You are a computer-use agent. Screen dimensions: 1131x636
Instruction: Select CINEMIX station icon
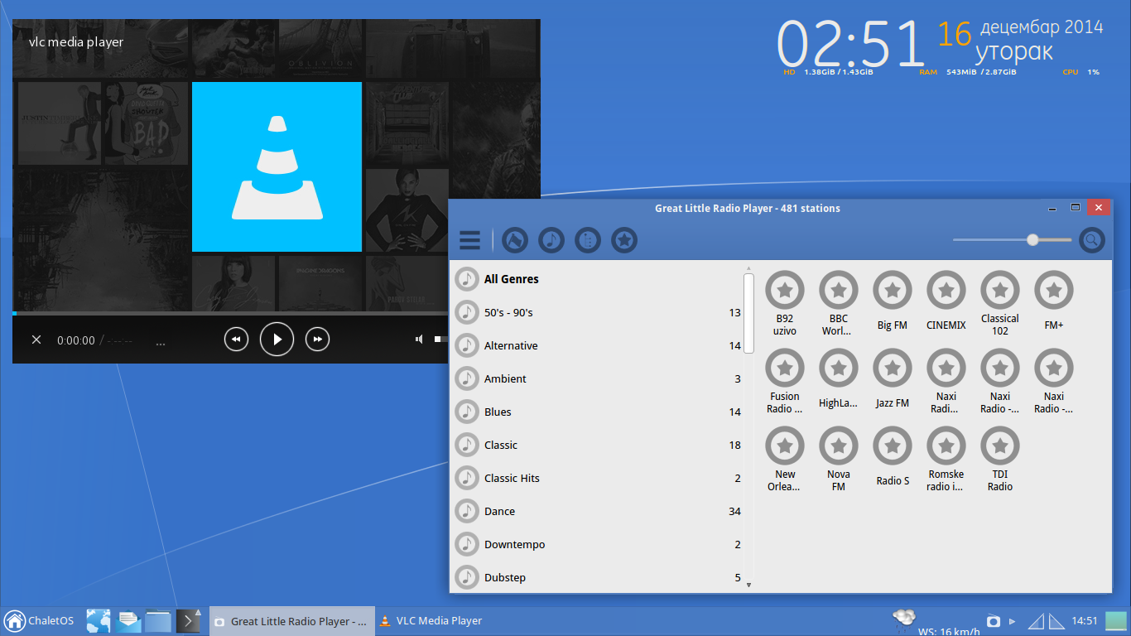point(946,290)
